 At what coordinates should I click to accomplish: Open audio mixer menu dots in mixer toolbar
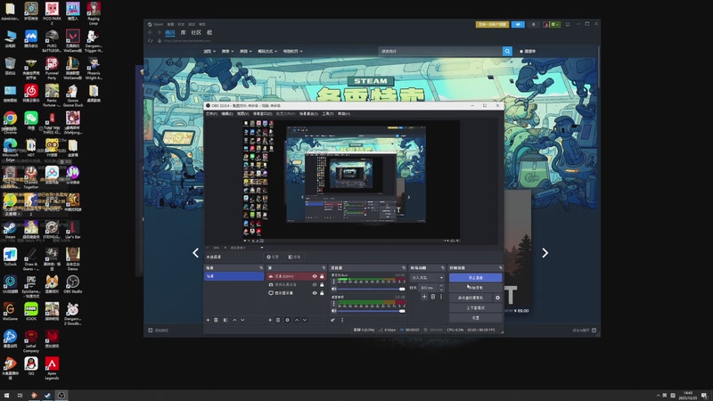(x=342, y=320)
